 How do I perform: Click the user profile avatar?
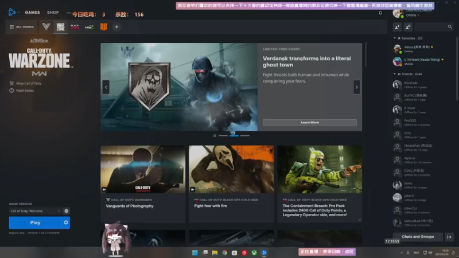pyautogui.click(x=398, y=13)
